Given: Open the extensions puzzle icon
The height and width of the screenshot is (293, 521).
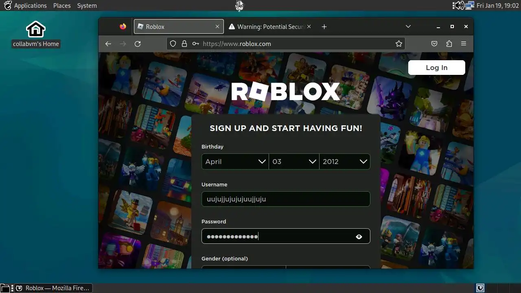Looking at the screenshot, I should [449, 44].
